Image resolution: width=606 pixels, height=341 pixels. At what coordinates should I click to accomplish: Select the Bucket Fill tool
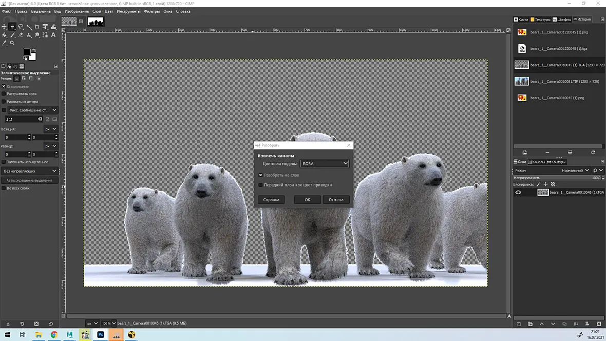[x=4, y=35]
